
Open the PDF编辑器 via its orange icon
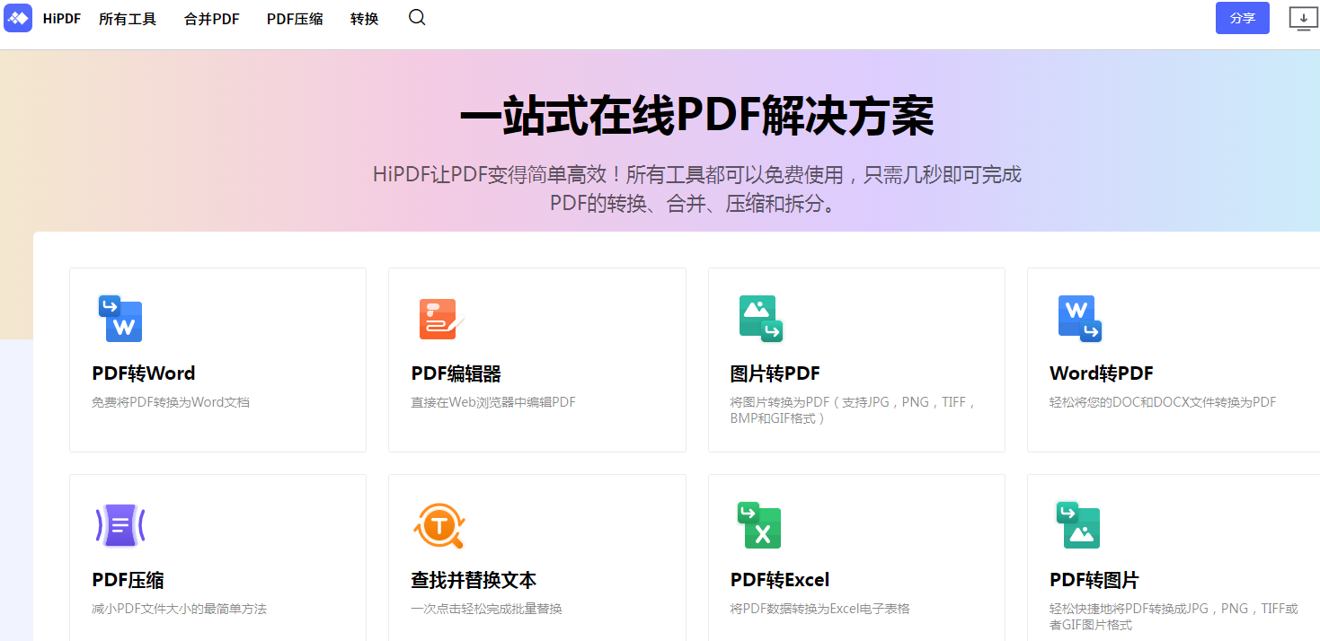pyautogui.click(x=439, y=319)
